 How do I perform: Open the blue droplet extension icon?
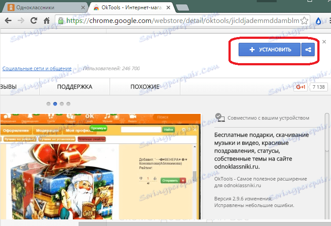[x=318, y=21]
